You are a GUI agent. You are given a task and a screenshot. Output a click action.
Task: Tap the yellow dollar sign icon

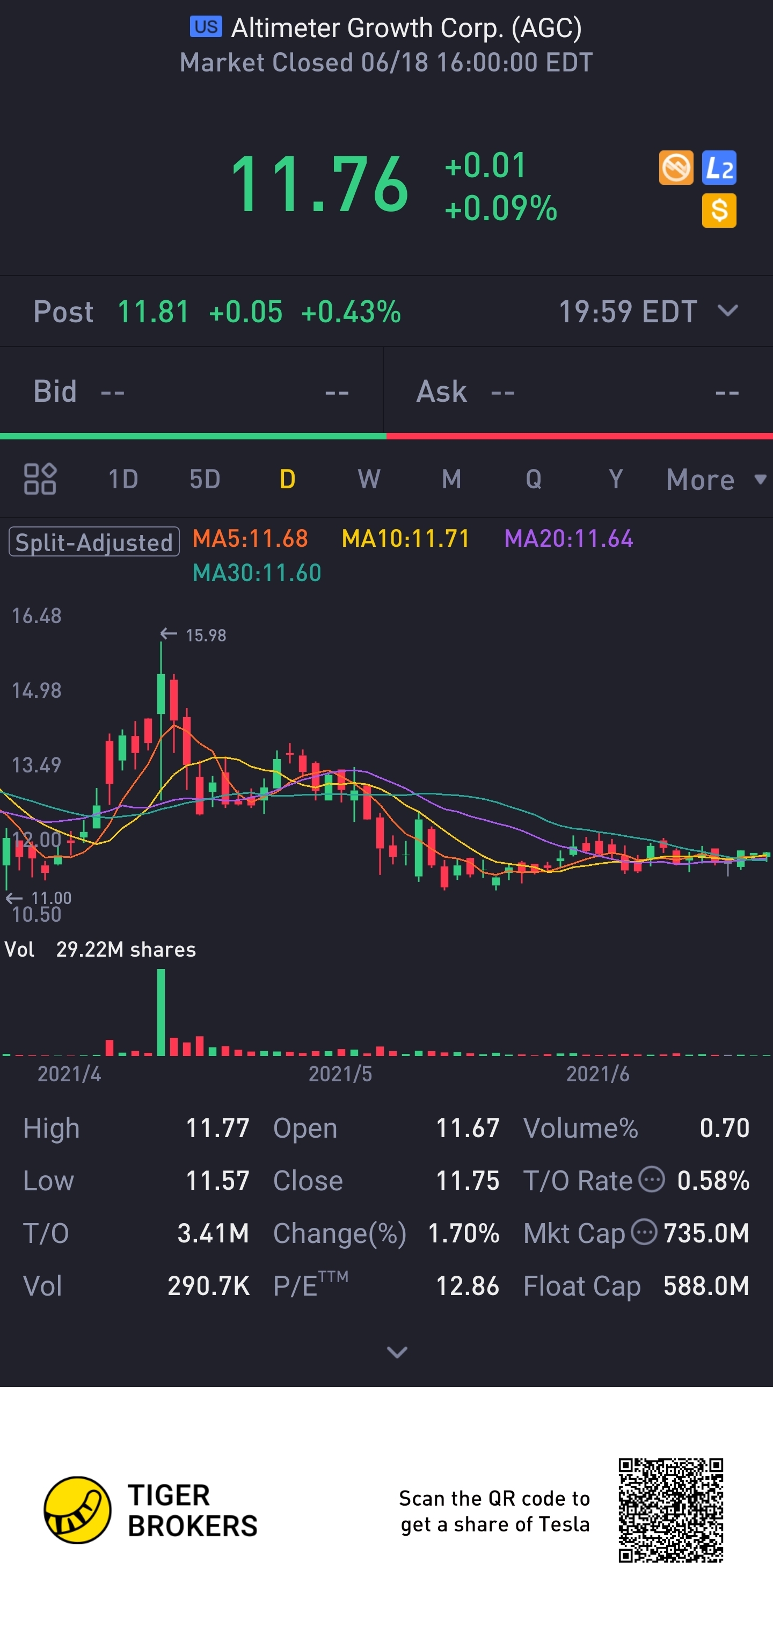click(x=719, y=211)
